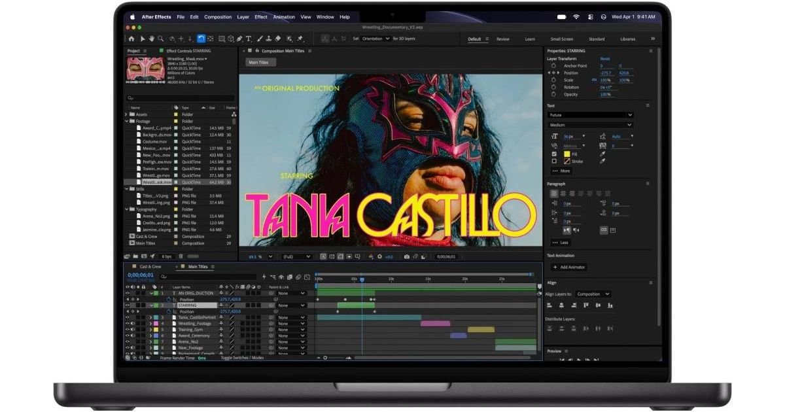Toggle visibility eye of Tania_CastilloPortrait layer
This screenshot has width=785, height=412.
pos(128,317)
